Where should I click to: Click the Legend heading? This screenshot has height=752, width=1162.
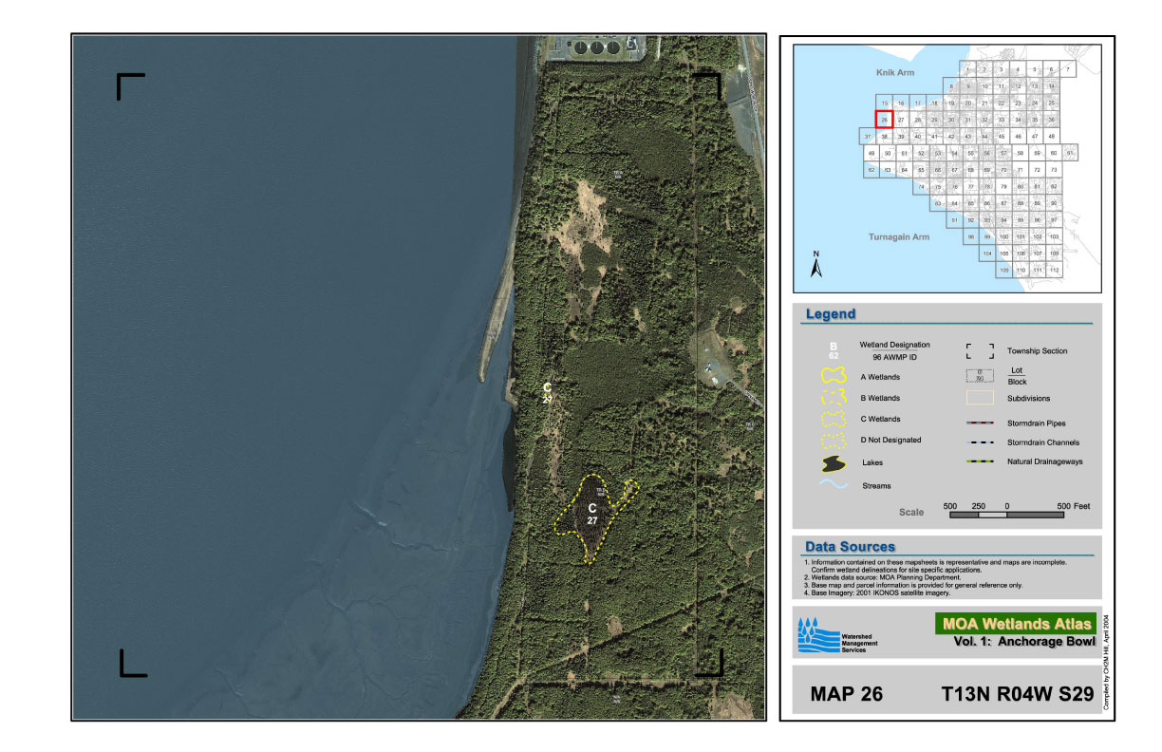pos(831,314)
